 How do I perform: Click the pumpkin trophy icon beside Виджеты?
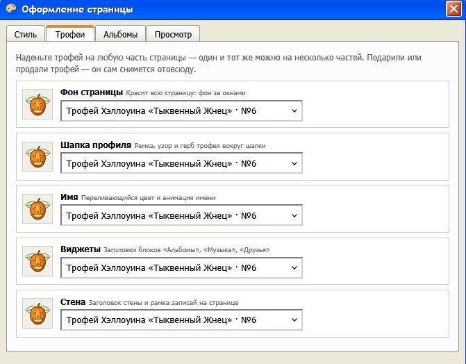click(38, 261)
